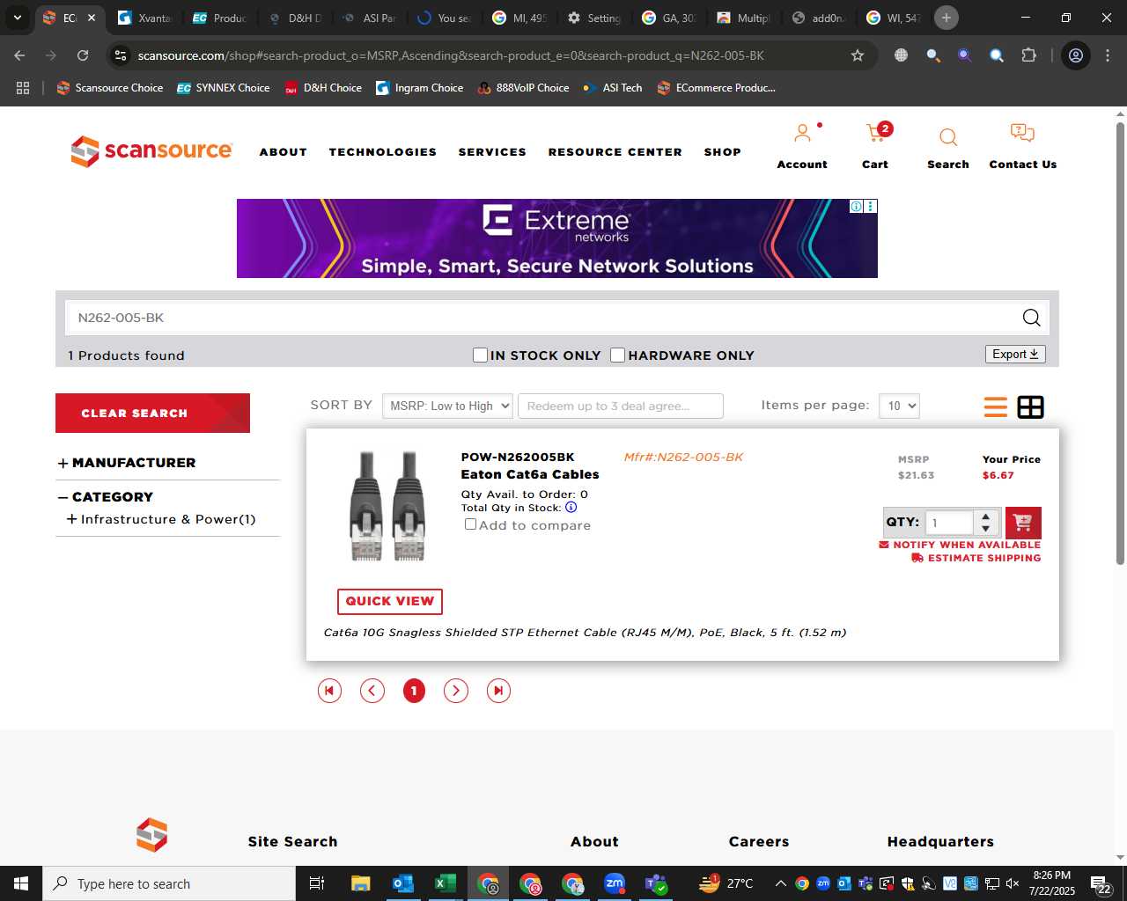Screen dimensions: 1127x901
Task: Go to previous results page
Action: tap(372, 691)
